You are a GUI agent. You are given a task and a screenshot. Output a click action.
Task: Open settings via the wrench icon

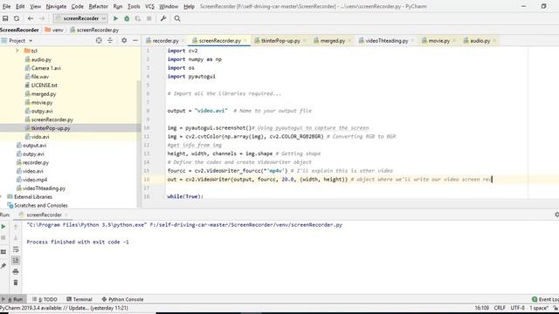(163, 18)
